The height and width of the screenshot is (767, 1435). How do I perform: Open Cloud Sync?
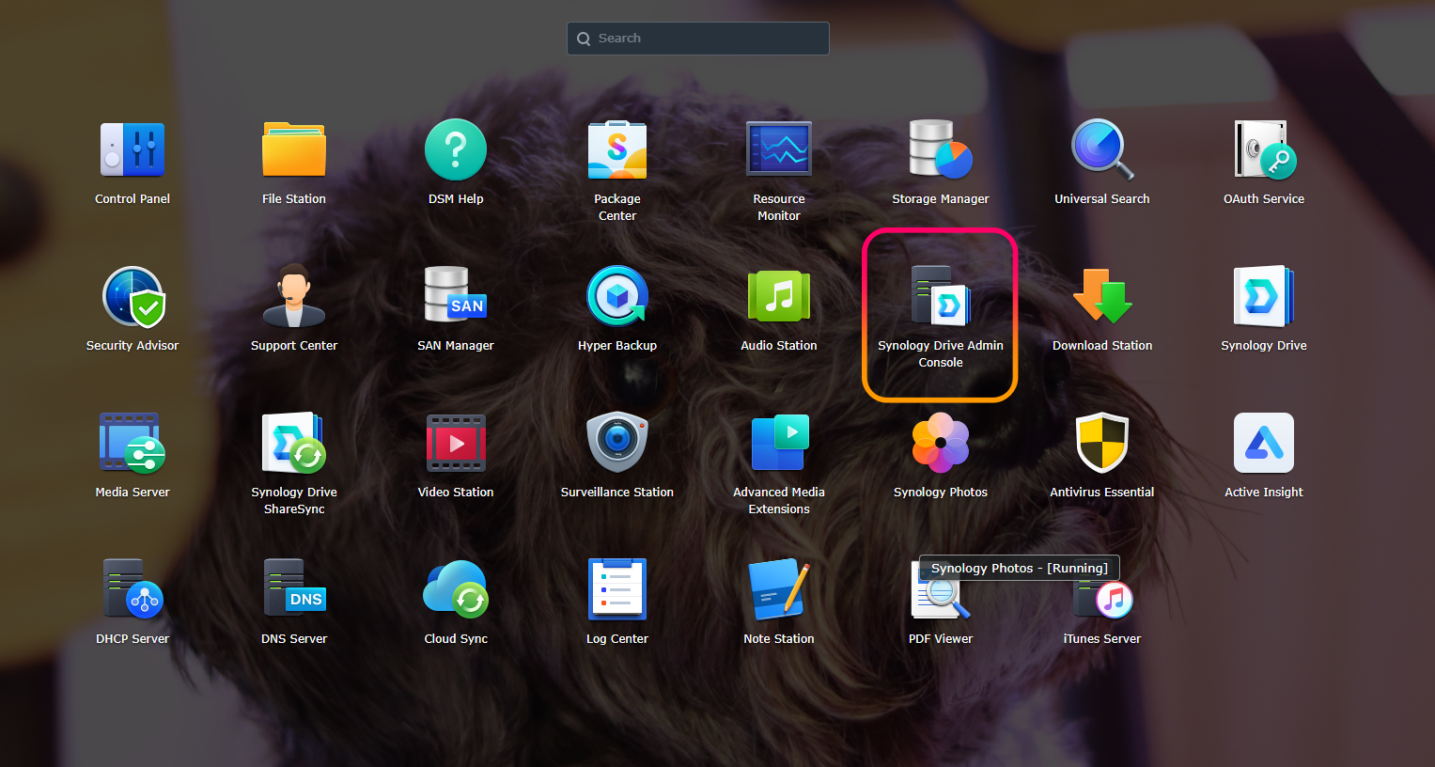pyautogui.click(x=456, y=590)
